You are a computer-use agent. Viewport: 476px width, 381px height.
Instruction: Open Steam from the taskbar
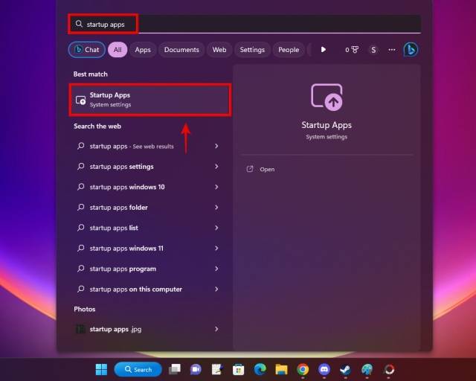pos(345,369)
